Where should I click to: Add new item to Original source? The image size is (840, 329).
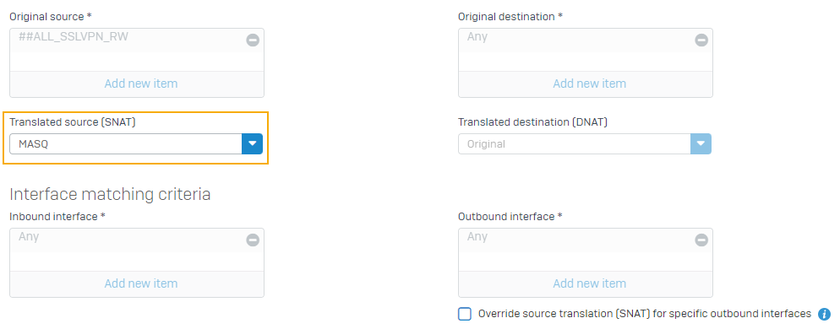pos(141,84)
